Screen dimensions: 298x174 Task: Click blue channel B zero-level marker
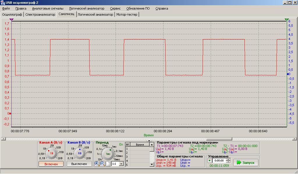[288, 74]
